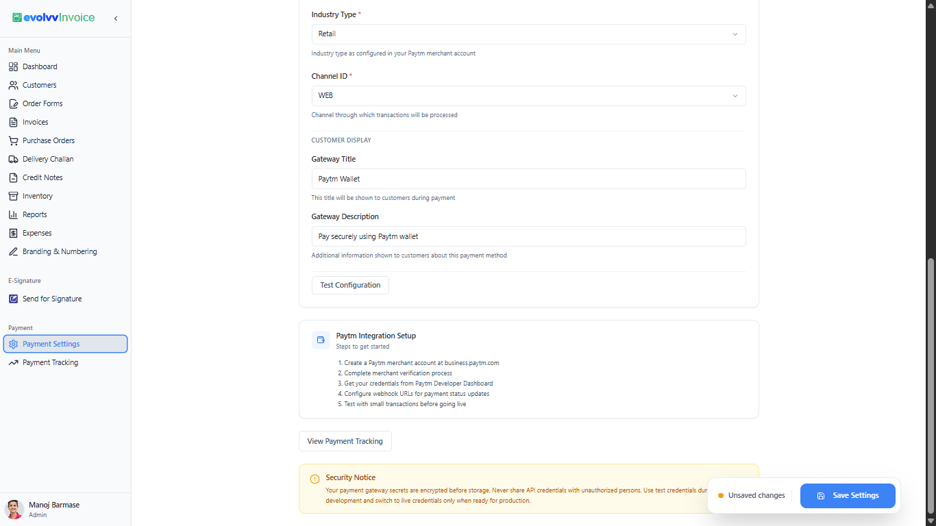Screen dimensions: 936x526
Task: Click the Inventory box icon
Action: coord(13,196)
